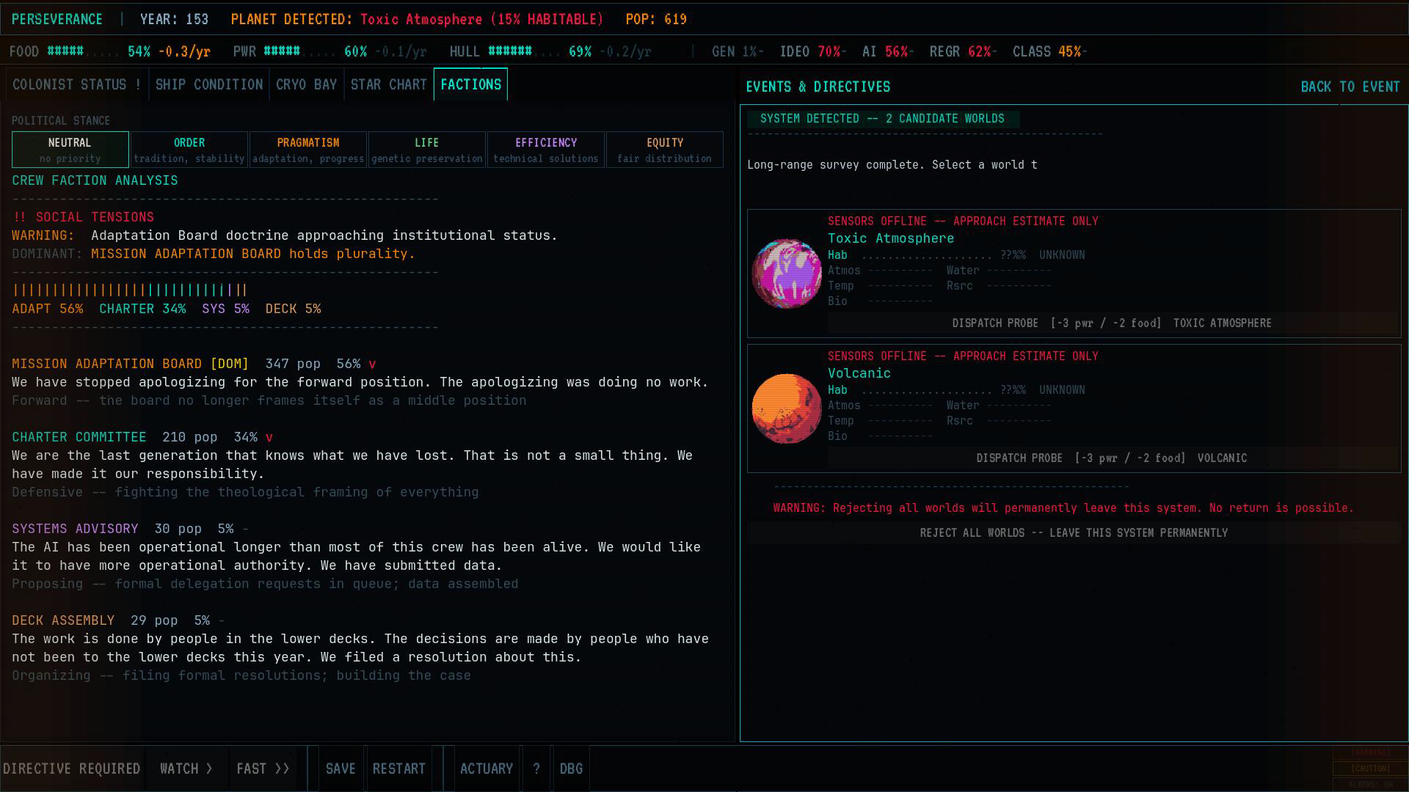This screenshot has height=792, width=1409.
Task: Open the SHIP CONDITION tab
Action: coord(209,84)
